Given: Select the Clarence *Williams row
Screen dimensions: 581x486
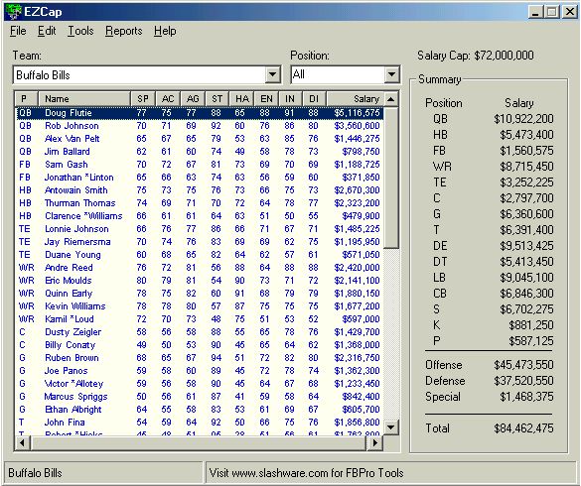Looking at the screenshot, I should (200, 216).
